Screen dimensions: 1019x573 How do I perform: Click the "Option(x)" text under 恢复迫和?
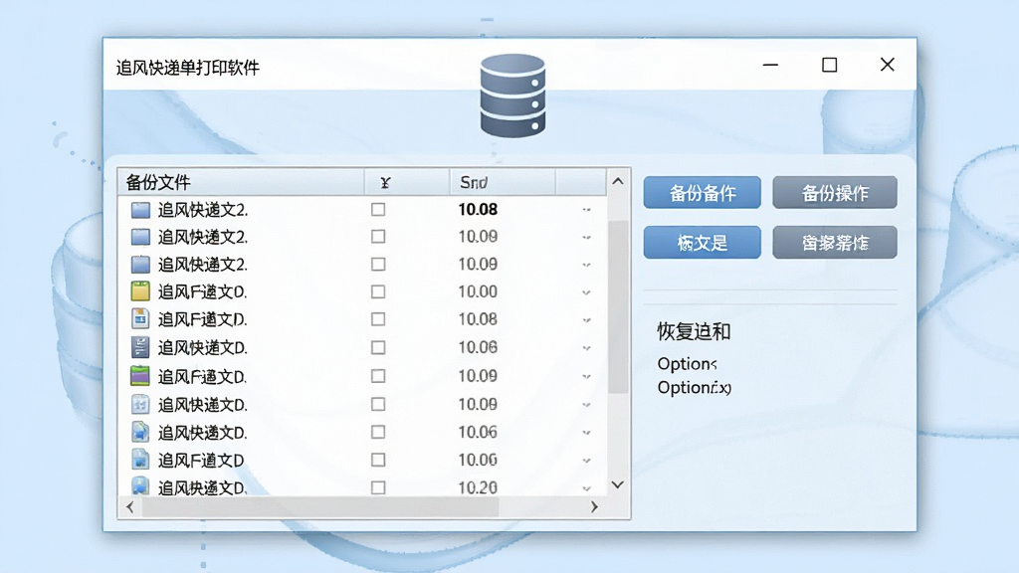(x=694, y=388)
